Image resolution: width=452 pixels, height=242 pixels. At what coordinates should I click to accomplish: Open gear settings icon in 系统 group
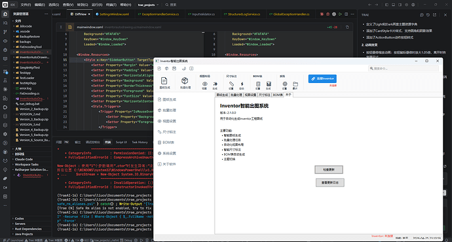pos(285,84)
